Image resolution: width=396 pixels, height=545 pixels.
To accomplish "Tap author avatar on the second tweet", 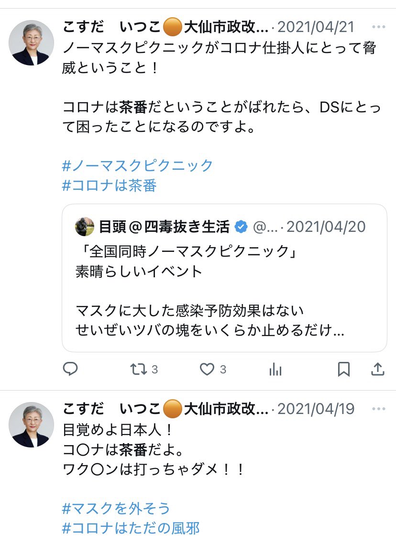I will point(31,425).
